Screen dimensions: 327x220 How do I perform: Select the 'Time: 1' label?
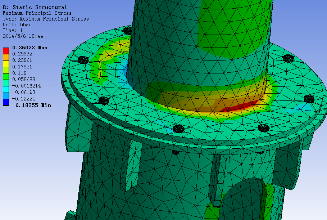pyautogui.click(x=13, y=31)
